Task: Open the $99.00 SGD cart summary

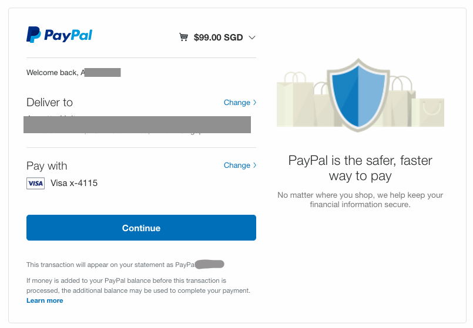Action: pos(218,38)
